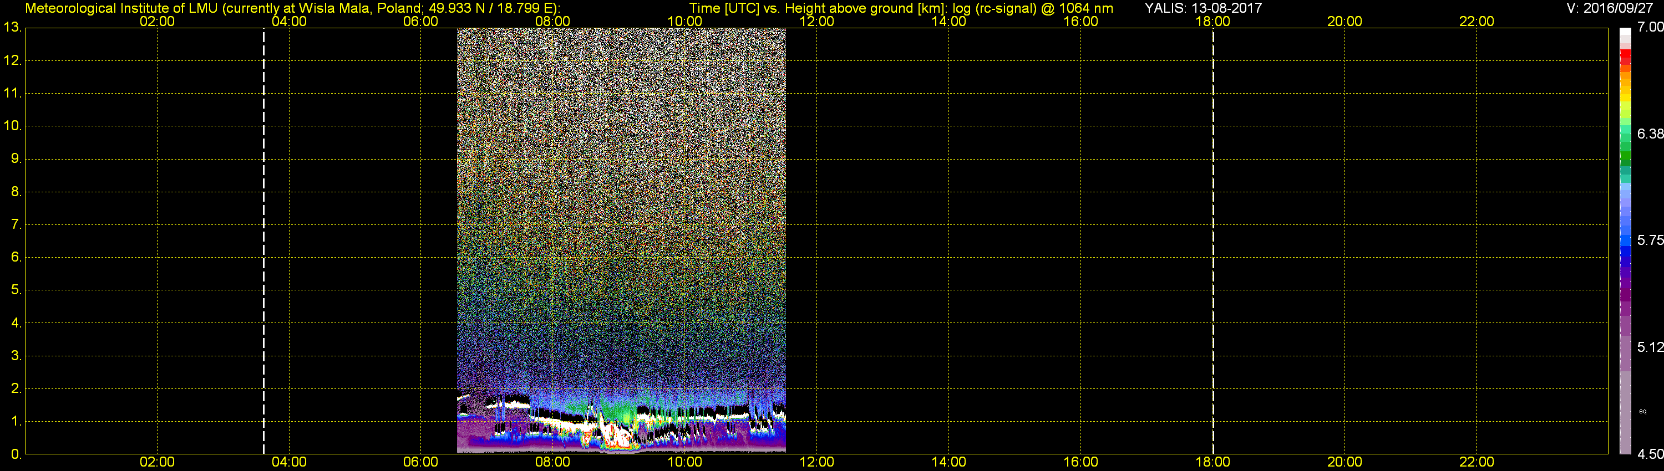Click the 22:00 label on the top time axis
The height and width of the screenshot is (471, 1664).
1477,21
